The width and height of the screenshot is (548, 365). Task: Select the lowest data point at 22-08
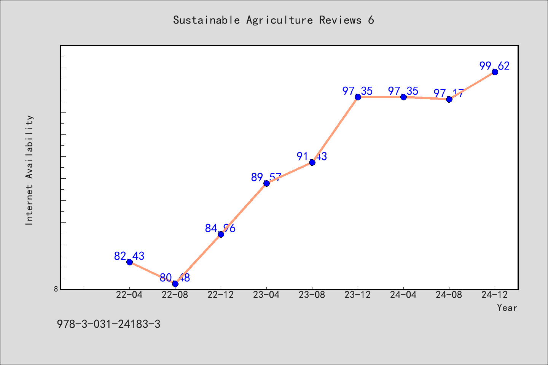pos(175,284)
